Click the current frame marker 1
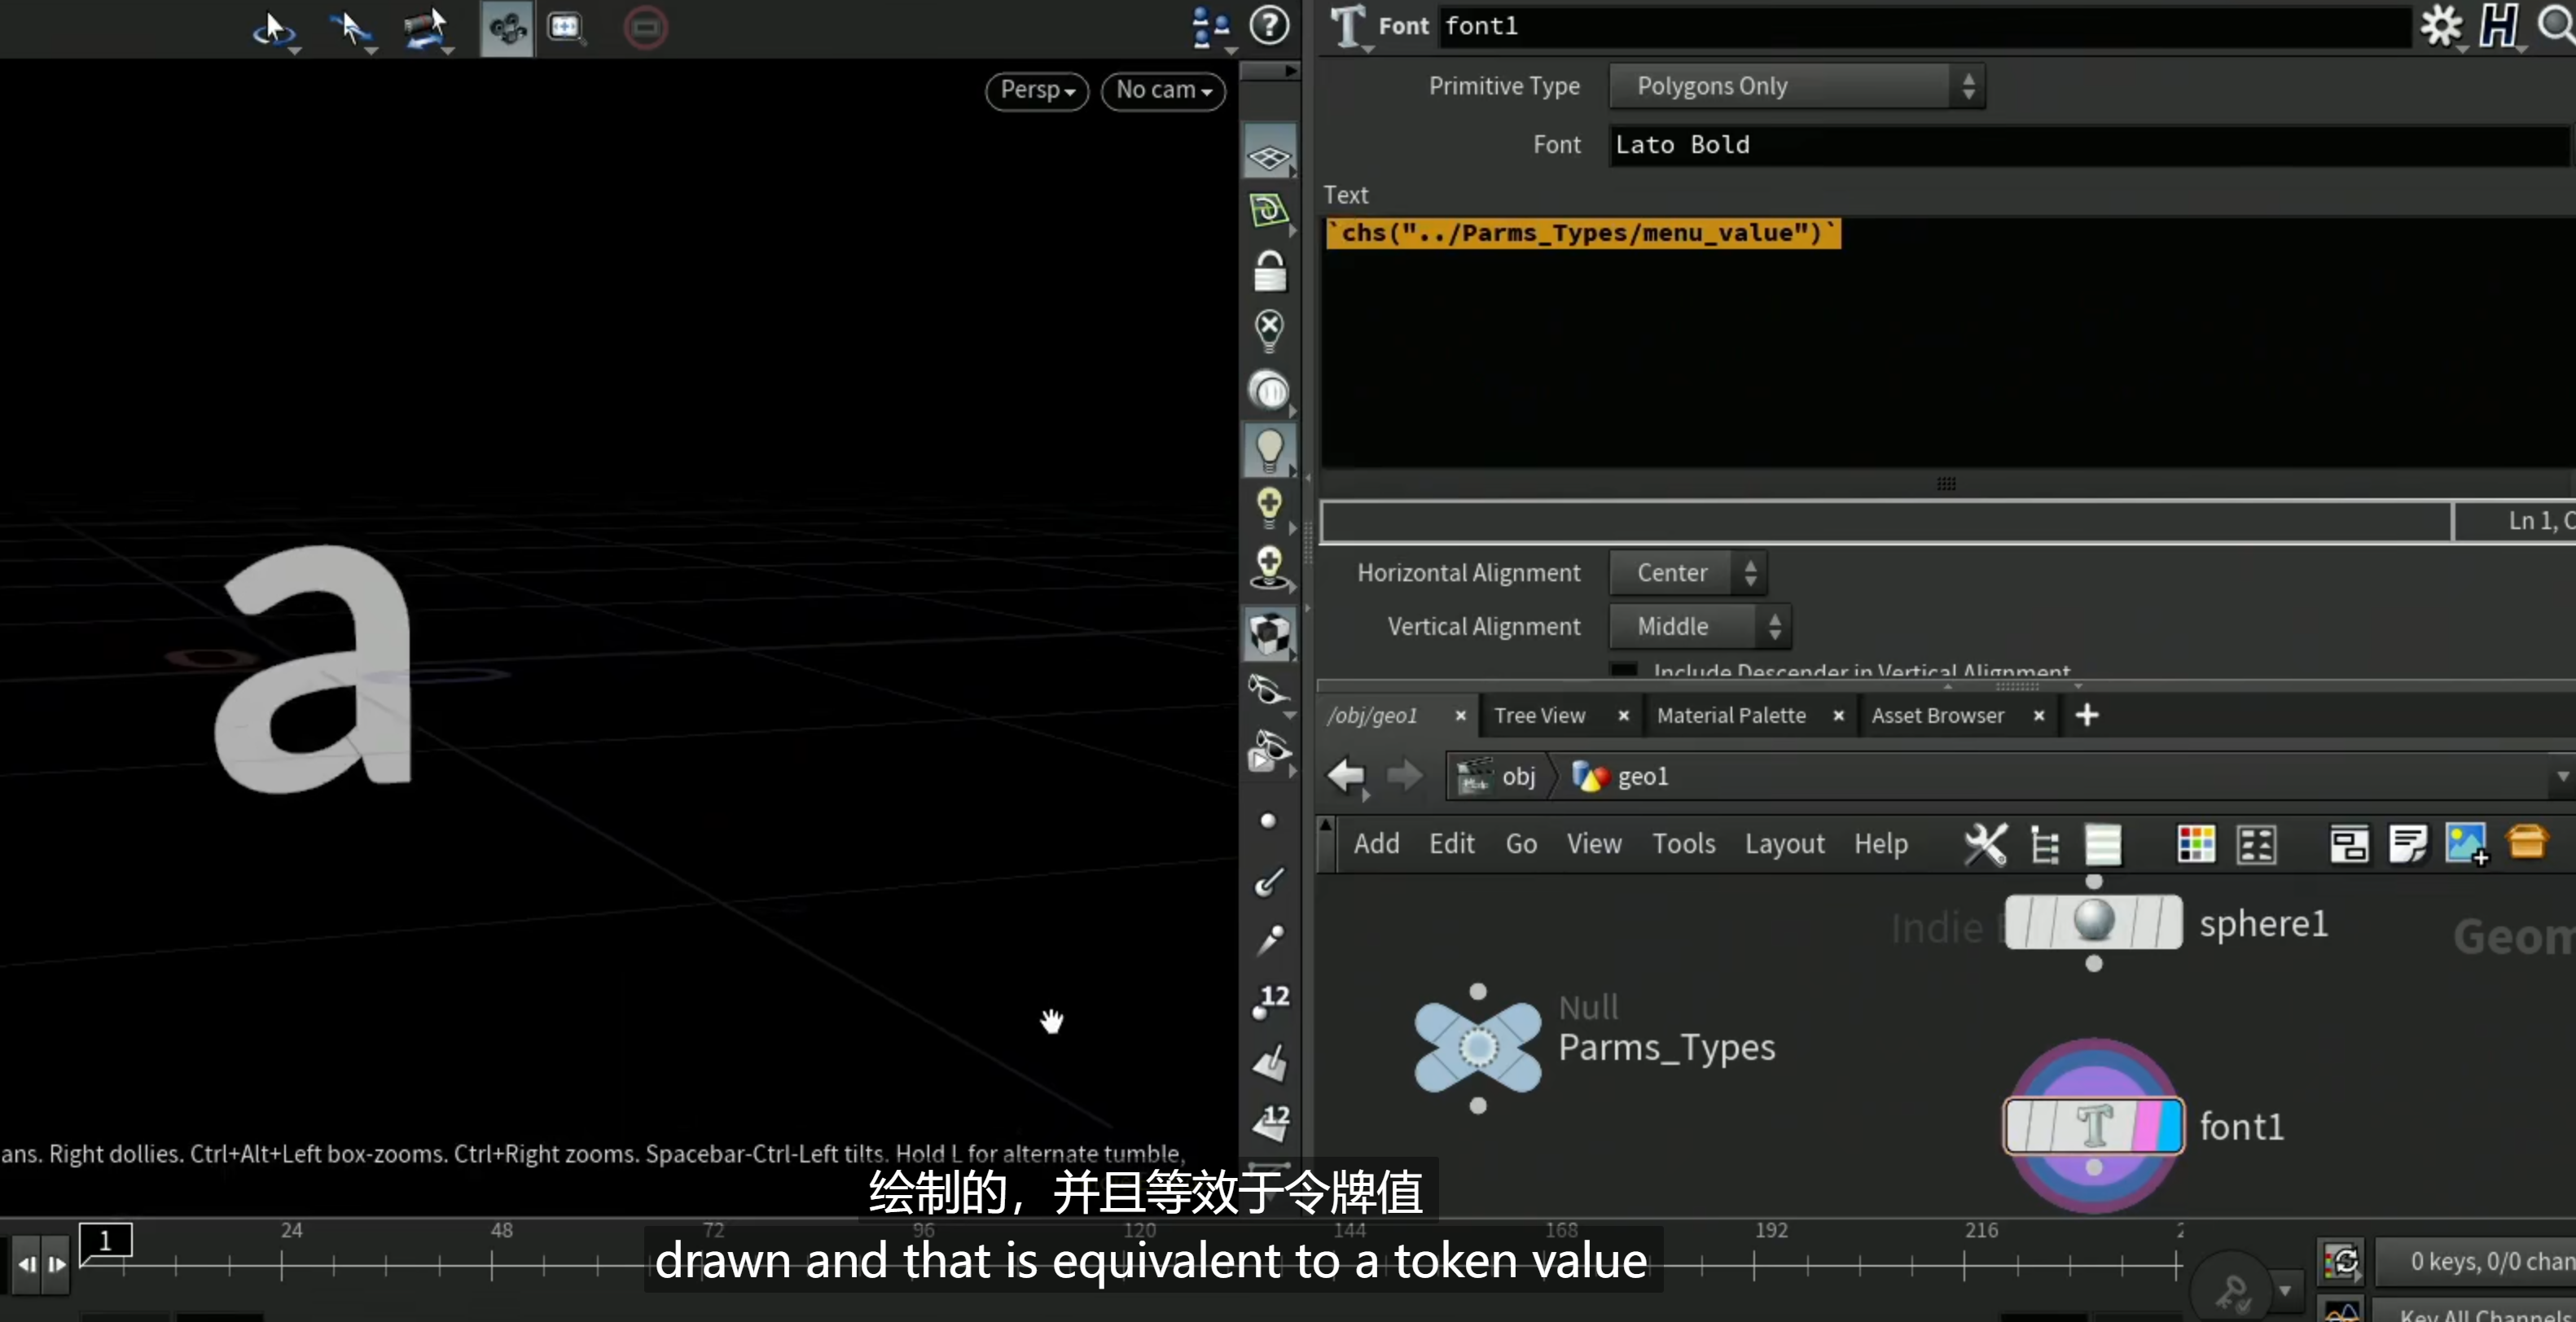This screenshot has width=2576, height=1322. [x=105, y=1241]
